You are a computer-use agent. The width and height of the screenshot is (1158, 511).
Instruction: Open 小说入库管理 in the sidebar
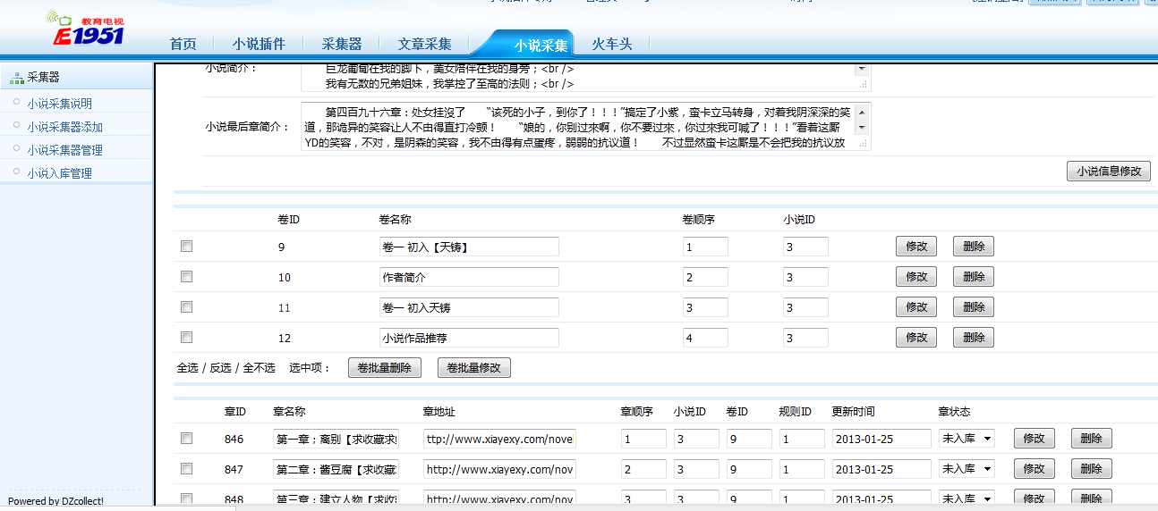pyautogui.click(x=59, y=173)
